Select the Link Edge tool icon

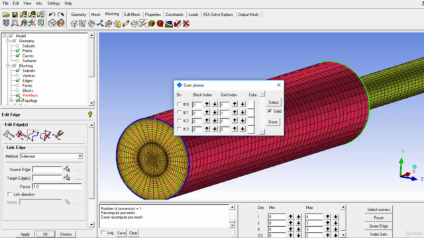[x=33, y=135]
